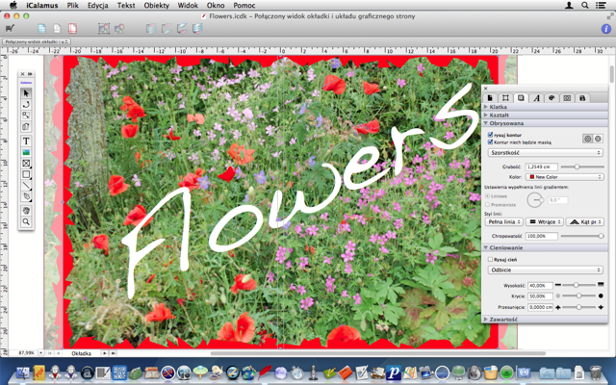Open the Tekst menu
The width and height of the screenshot is (616, 385).
click(x=126, y=6)
